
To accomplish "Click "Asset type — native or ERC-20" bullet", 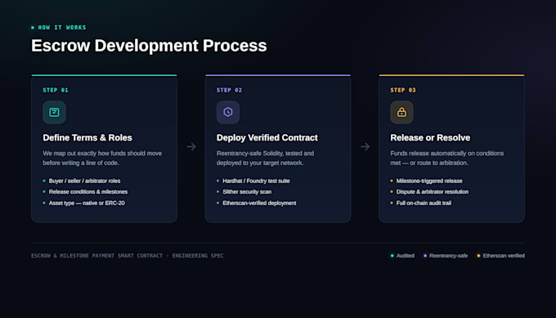I will coord(87,203).
